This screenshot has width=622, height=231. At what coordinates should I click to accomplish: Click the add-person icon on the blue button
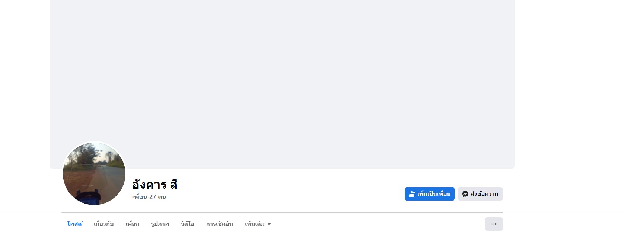tap(412, 194)
